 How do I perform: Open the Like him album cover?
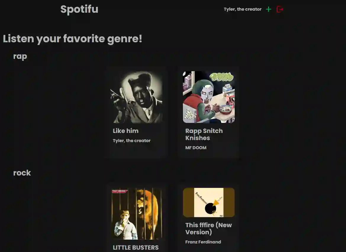click(136, 97)
